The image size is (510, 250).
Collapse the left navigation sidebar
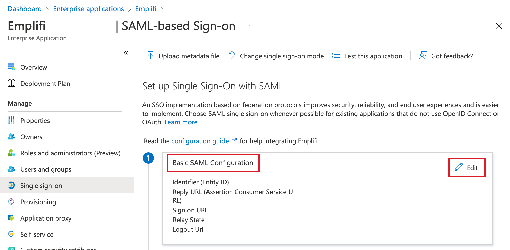click(126, 53)
